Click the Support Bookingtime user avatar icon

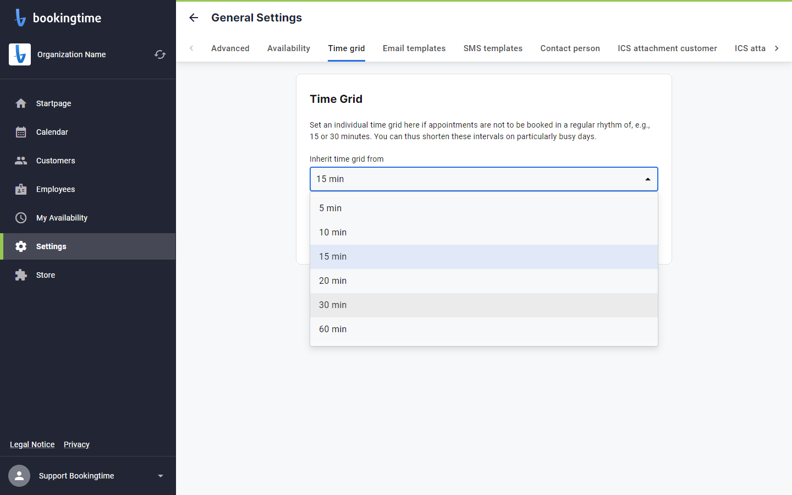pos(19,476)
